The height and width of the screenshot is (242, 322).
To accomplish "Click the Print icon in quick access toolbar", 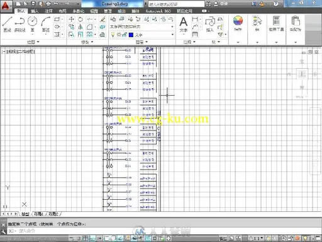I will (x=48, y=4).
